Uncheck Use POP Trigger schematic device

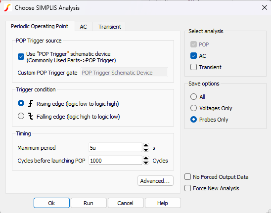coord(21,57)
